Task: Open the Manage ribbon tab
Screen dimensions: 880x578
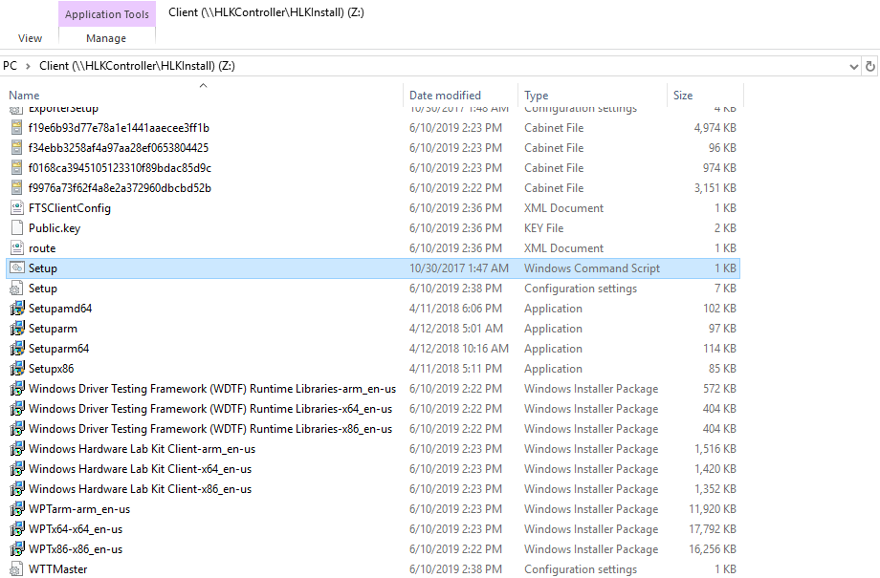Action: tap(106, 38)
